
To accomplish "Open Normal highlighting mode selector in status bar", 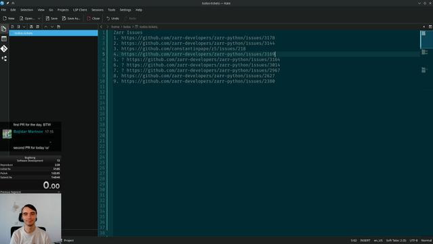I will 426,241.
